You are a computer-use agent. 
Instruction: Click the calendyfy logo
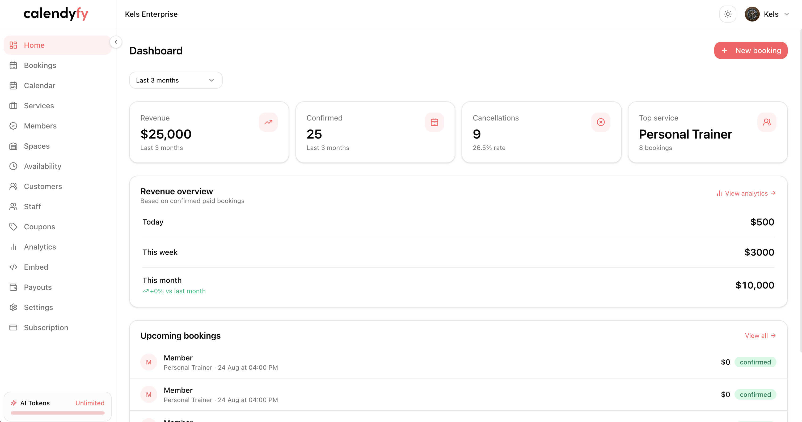(56, 14)
